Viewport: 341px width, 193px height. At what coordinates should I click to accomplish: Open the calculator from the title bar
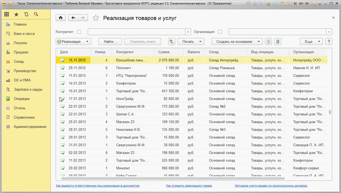click(x=282, y=4)
